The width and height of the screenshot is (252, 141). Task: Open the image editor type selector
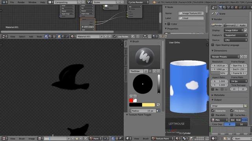tap(4, 138)
